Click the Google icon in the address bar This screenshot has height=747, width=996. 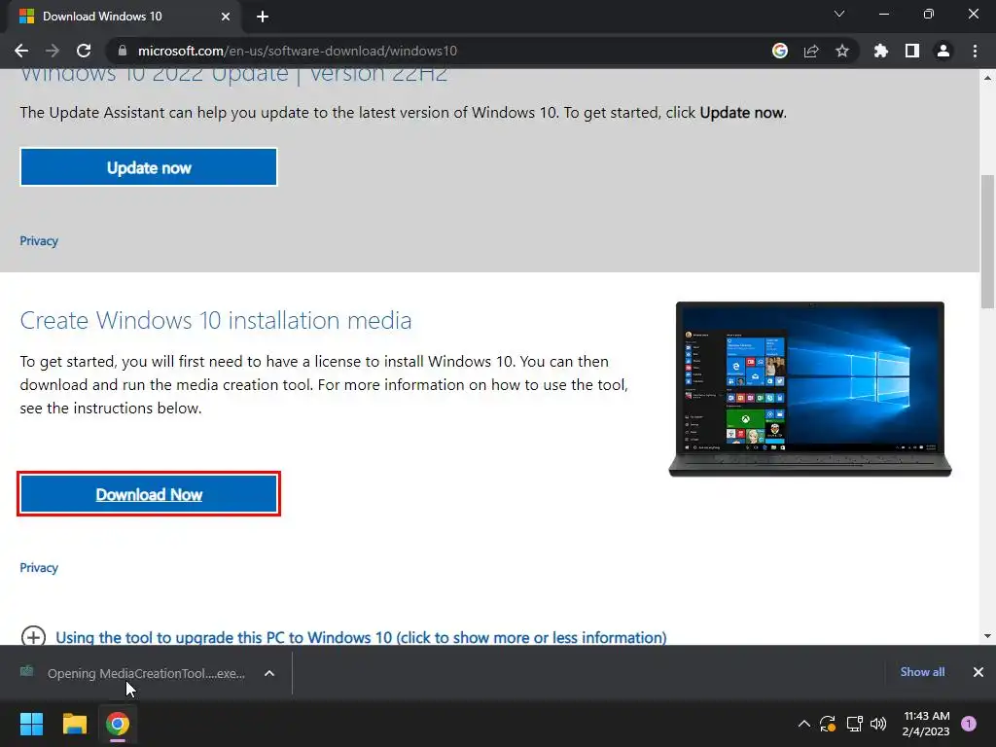tap(779, 51)
